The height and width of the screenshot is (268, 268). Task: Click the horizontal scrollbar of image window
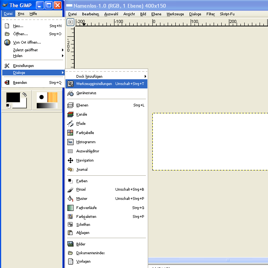[x=208, y=260]
